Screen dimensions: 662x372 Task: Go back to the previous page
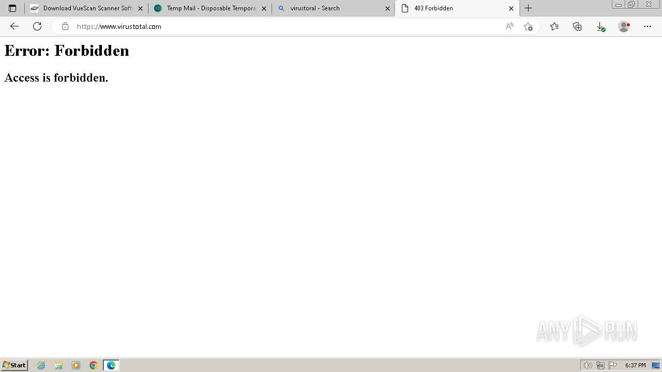(x=14, y=26)
